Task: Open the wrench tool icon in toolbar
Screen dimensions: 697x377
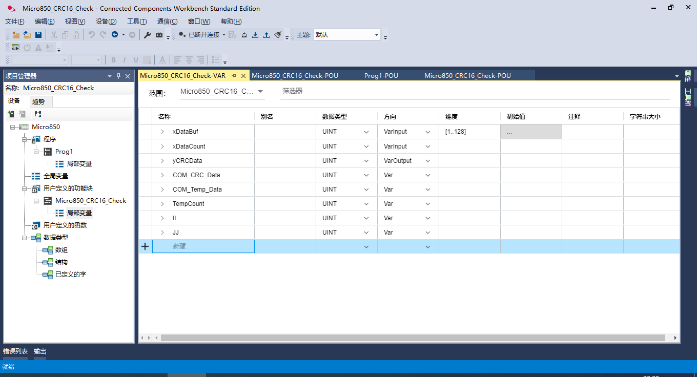Action: pos(147,35)
